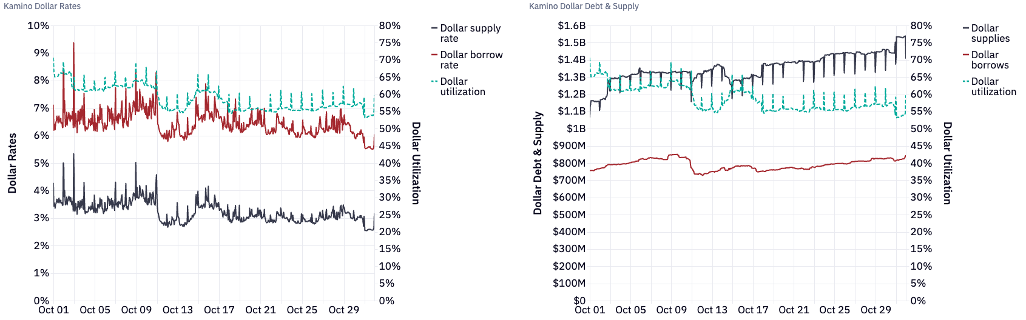This screenshot has height=320, width=1026.
Task: Select Oct 13 on the Rates chart x-axis
Action: [178, 310]
